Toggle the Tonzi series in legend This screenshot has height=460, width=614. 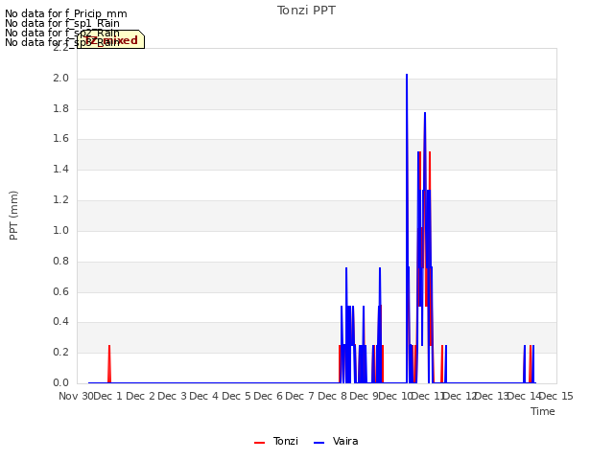pyautogui.click(x=276, y=441)
